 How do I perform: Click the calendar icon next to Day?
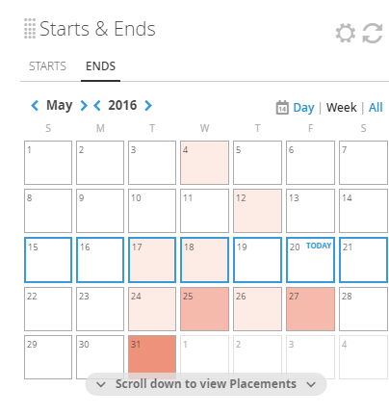[x=282, y=107]
